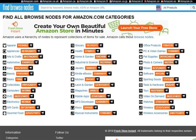The width and height of the screenshot is (196, 140).
Task: Click the Tools & Hardware gear icon
Action: (x=141, y=85)
